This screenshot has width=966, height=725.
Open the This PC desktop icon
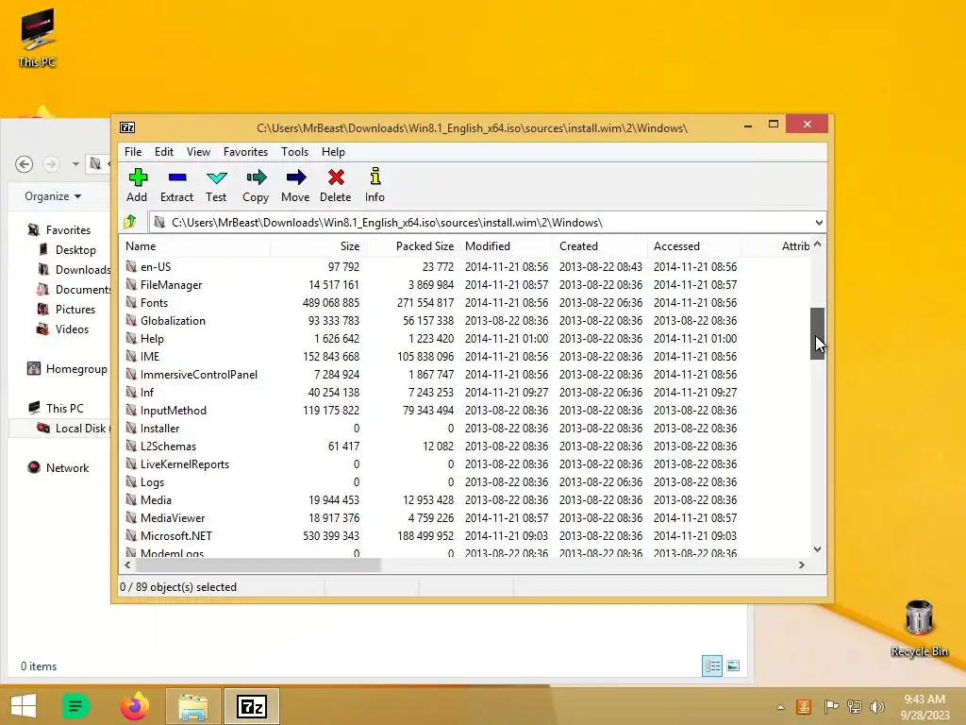37,38
